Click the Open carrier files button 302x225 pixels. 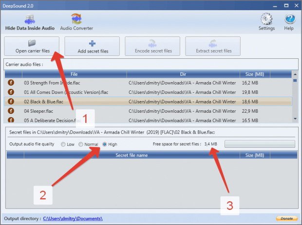32,46
